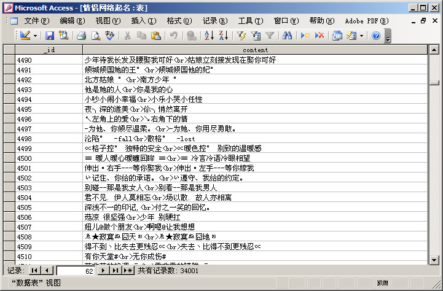Open 窗口(W) menu

pyautogui.click(x=286, y=21)
